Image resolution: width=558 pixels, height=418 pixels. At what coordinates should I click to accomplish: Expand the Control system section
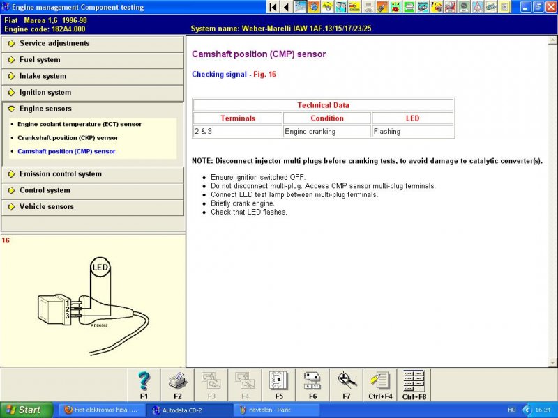click(x=93, y=190)
